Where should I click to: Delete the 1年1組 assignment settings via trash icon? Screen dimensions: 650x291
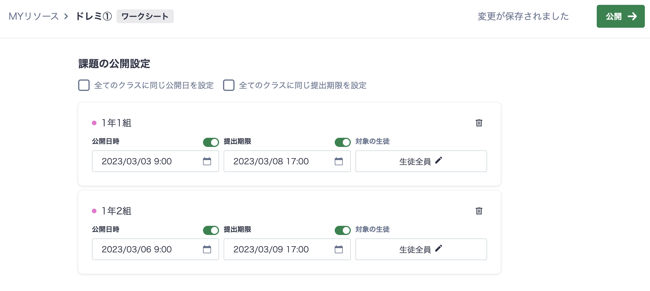click(x=479, y=123)
